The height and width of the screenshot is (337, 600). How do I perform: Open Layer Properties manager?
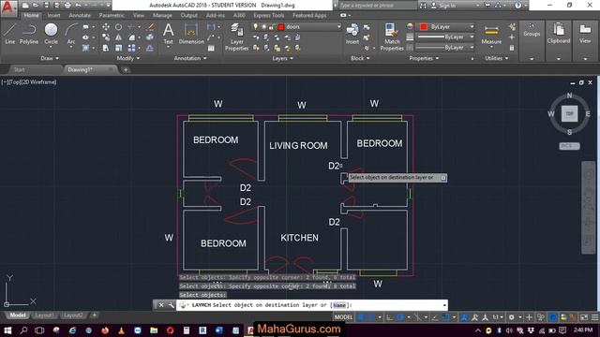(x=236, y=37)
